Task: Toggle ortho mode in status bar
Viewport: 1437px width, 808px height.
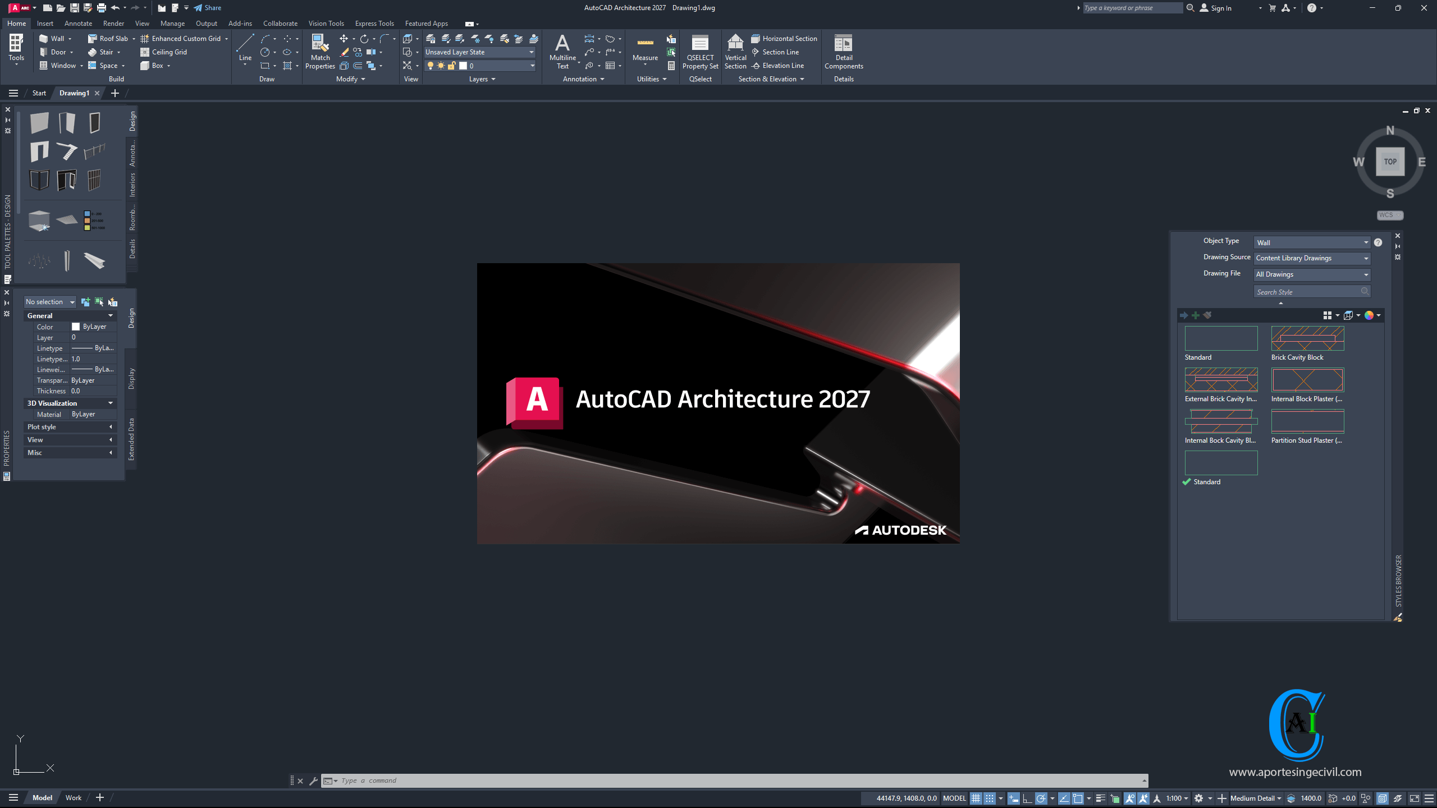Action: [1027, 798]
